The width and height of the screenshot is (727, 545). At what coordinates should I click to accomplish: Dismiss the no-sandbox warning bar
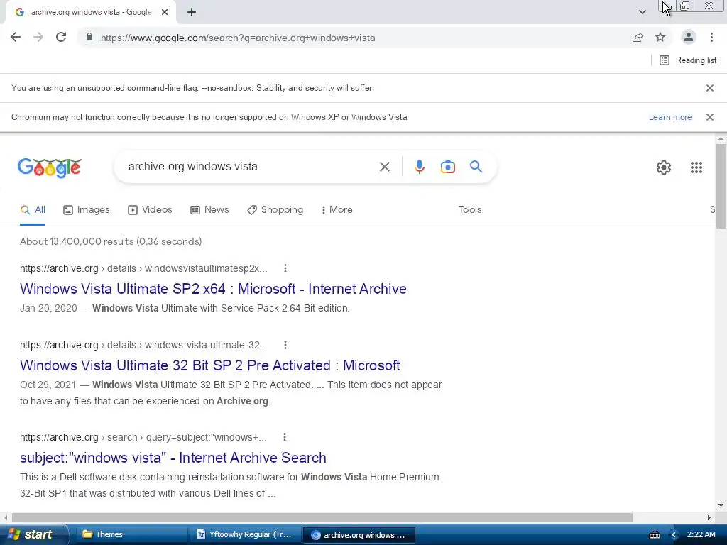pos(709,88)
